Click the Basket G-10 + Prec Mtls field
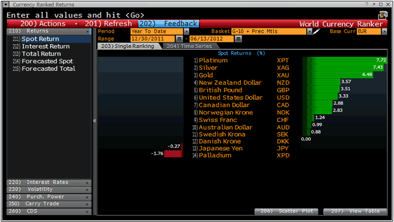Screen dimensions: 394x222 pyautogui.click(x=269, y=32)
